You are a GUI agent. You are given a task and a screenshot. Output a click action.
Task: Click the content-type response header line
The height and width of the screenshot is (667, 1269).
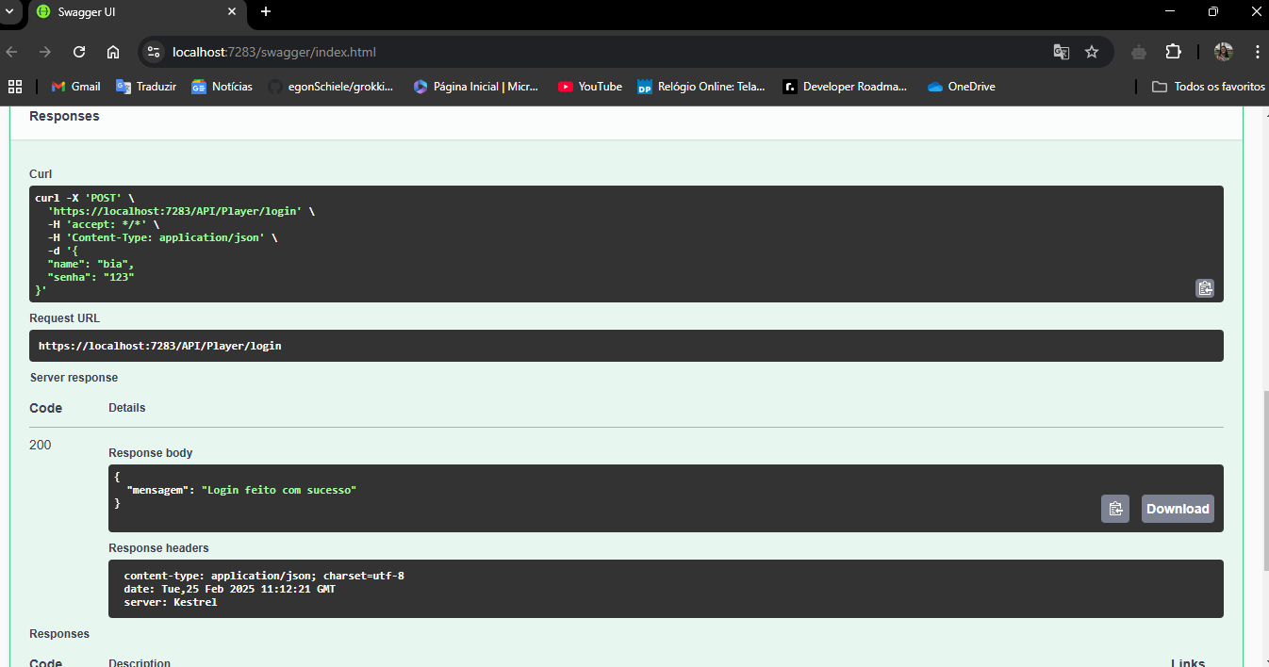pyautogui.click(x=264, y=576)
